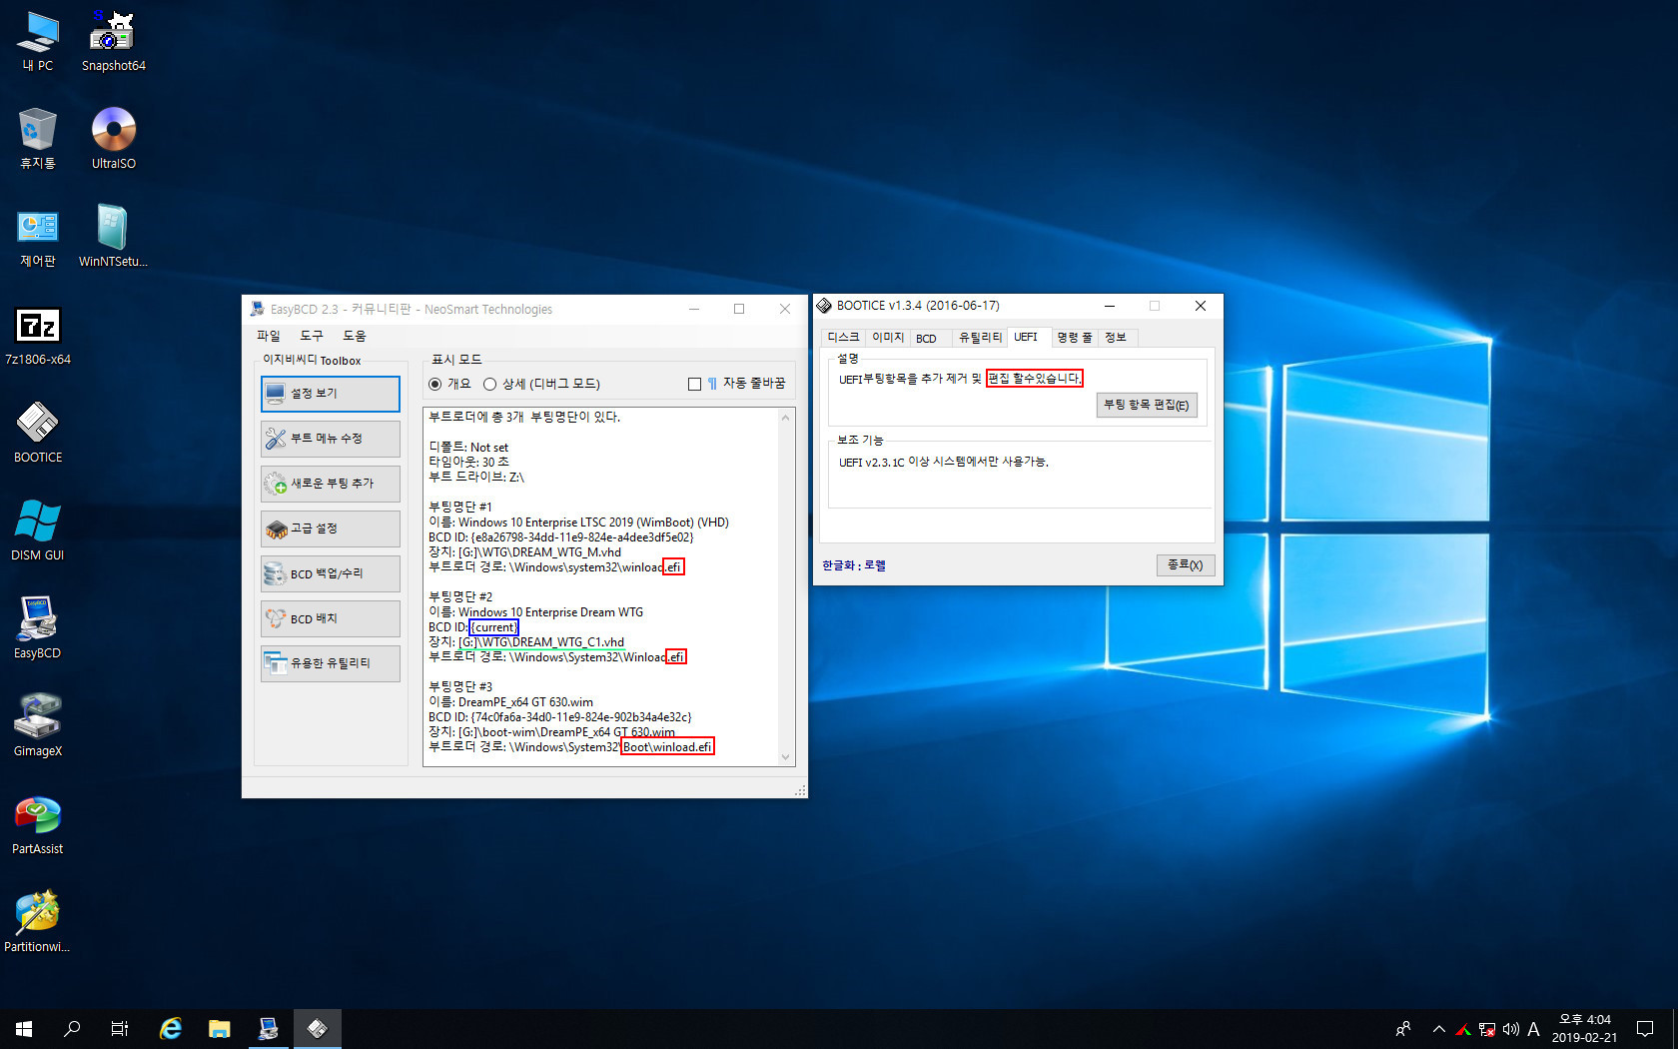Open the DISM GUI desktop icon
The image size is (1678, 1049).
tap(38, 530)
